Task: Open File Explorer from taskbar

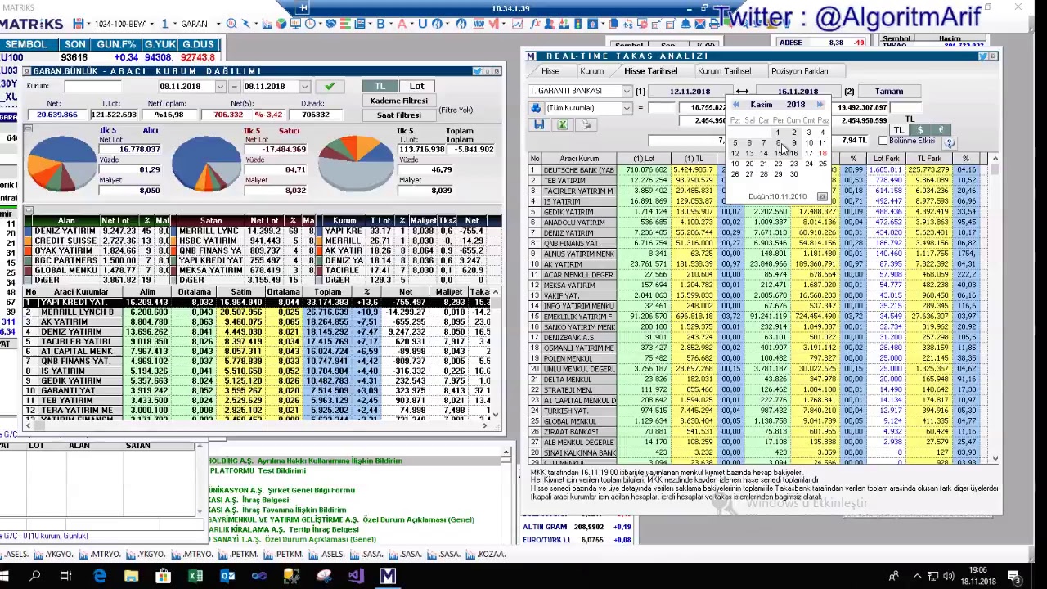Action: 132,577
